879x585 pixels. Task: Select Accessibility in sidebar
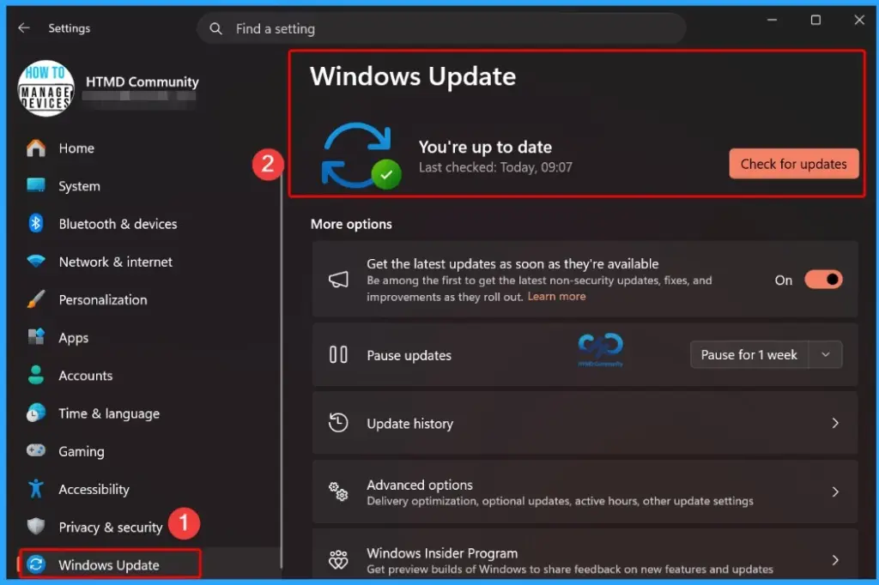coord(94,489)
